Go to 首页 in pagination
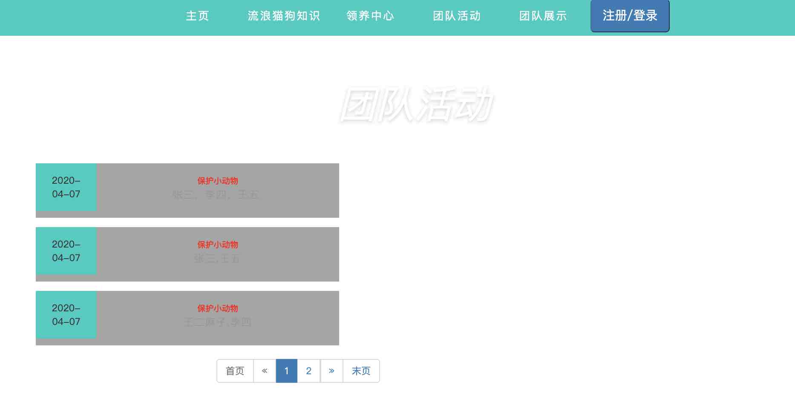The height and width of the screenshot is (410, 795). pyautogui.click(x=235, y=371)
